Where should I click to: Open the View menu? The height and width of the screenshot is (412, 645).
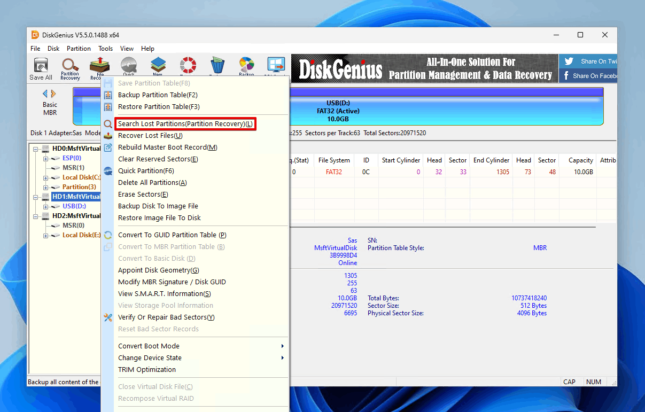tap(127, 49)
